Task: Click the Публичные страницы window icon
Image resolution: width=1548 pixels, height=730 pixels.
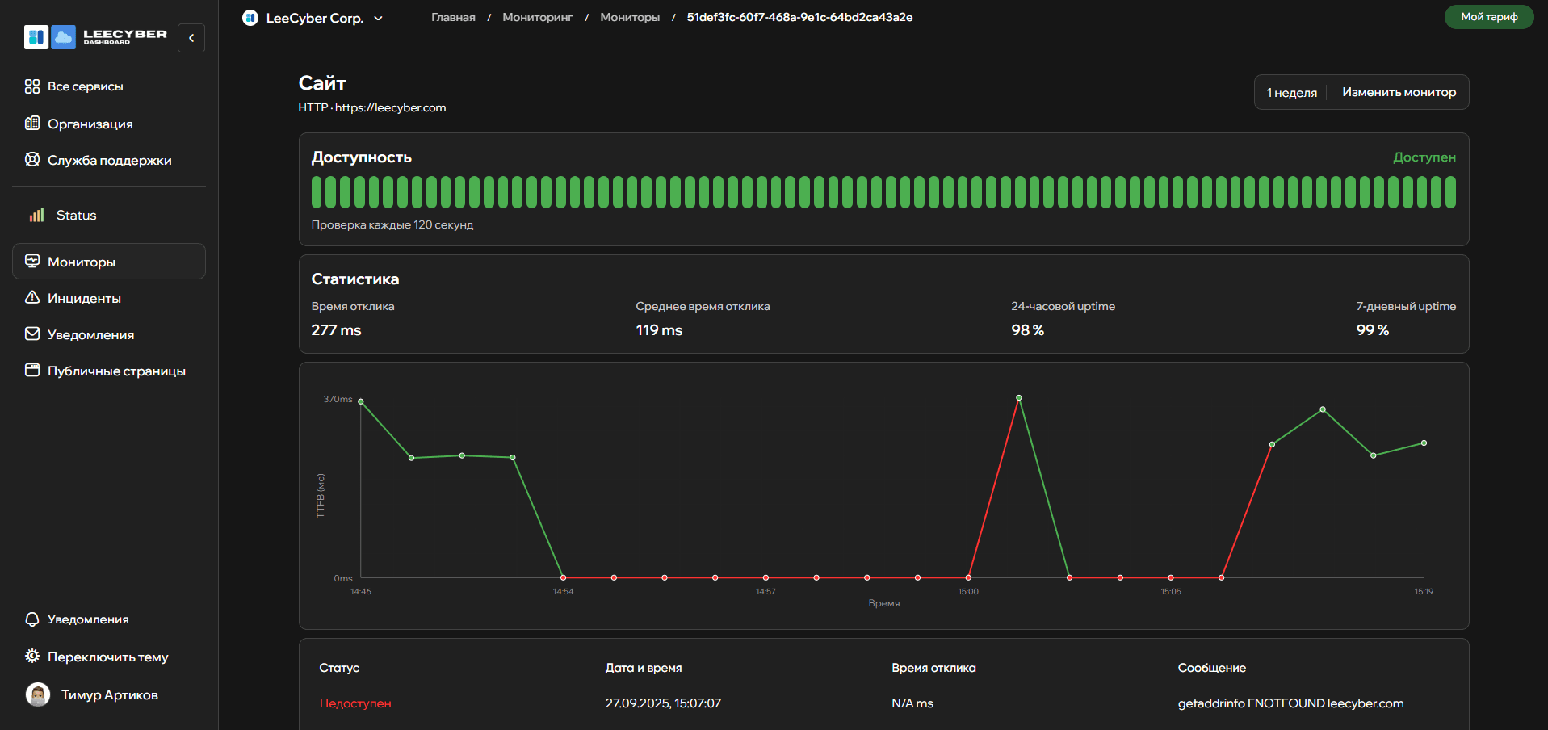Action: pos(32,371)
